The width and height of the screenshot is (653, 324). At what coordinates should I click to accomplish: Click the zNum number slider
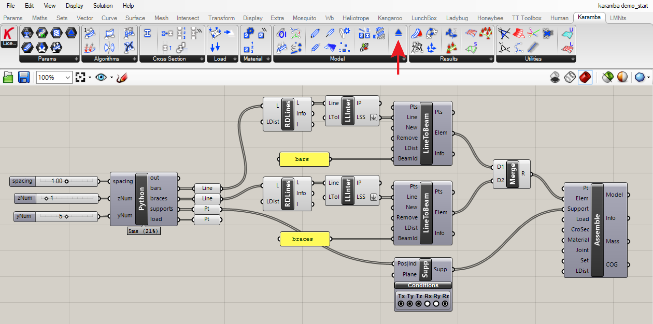point(56,198)
